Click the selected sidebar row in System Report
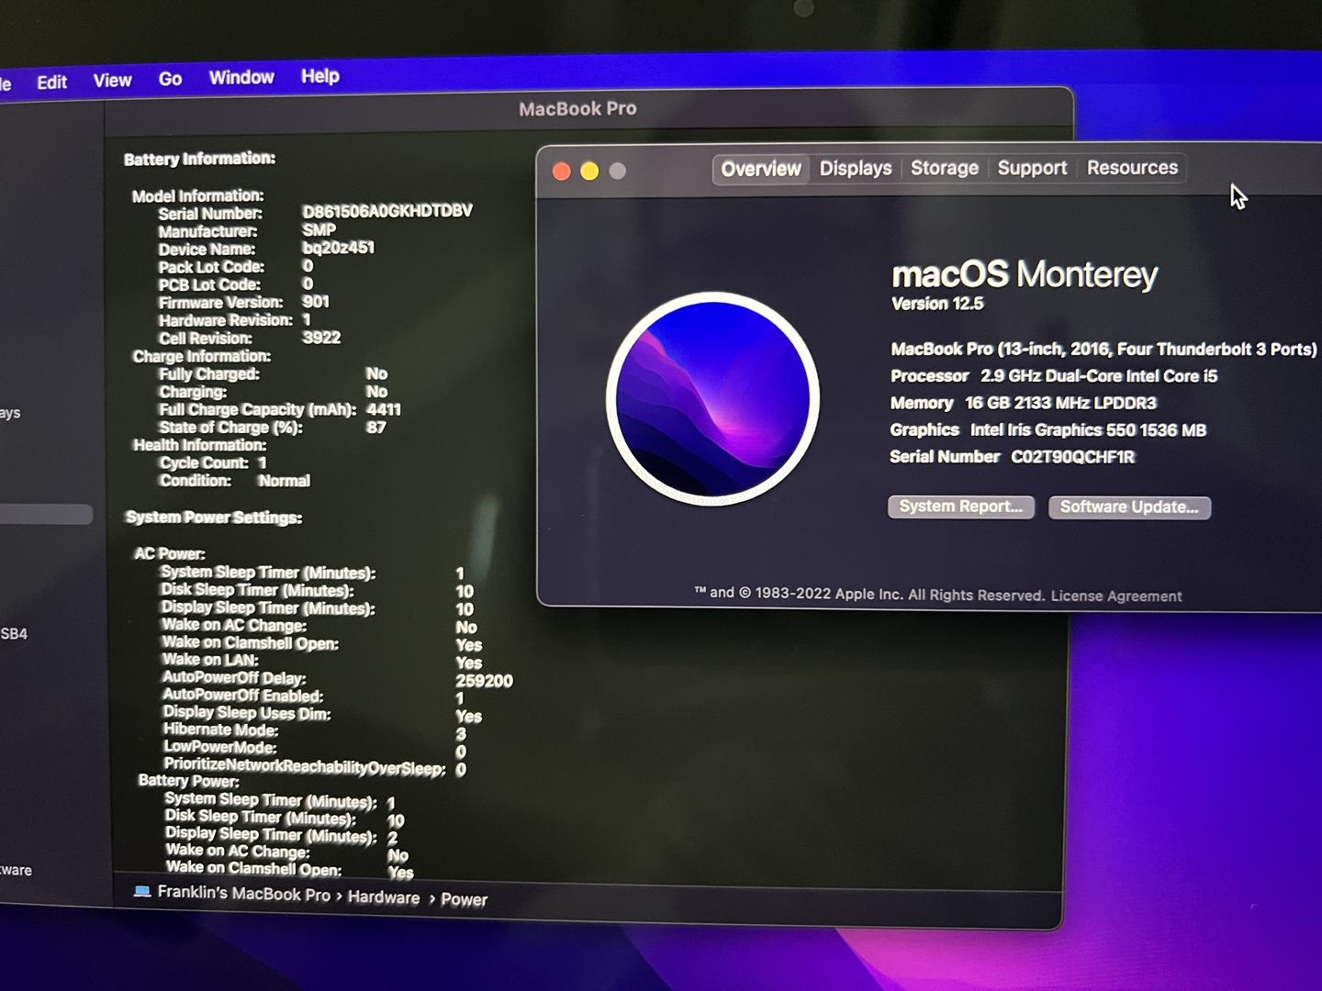Viewport: 1322px width, 991px height. coord(46,515)
